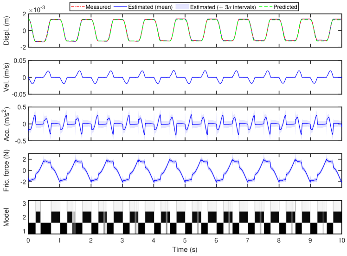347x256 pixels.
Task: Click the x-axis tick label '10'
Action: click(x=341, y=241)
